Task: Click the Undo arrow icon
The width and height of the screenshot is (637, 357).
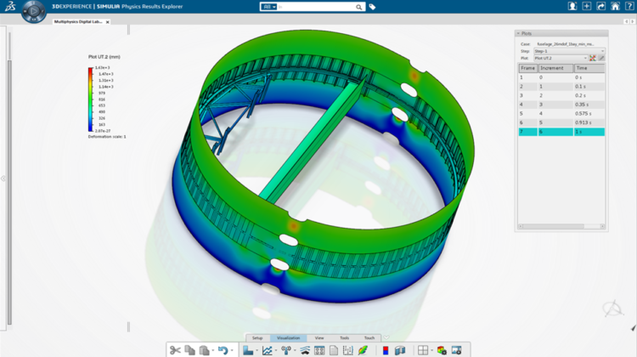Action: click(223, 349)
